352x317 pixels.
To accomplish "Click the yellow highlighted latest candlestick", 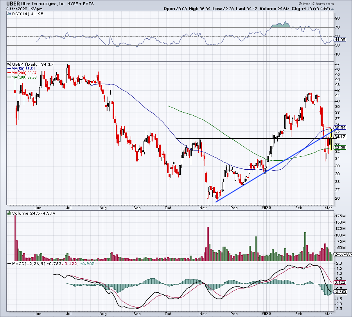I will point(331,140).
